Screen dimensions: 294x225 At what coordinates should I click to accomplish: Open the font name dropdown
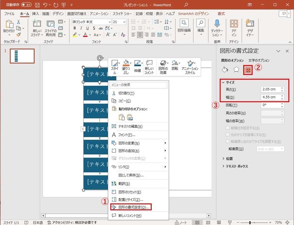[x=110, y=22]
